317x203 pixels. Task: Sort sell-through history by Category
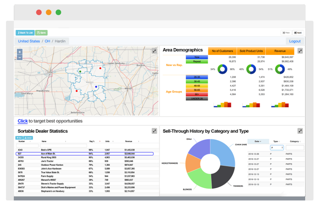[295, 141]
